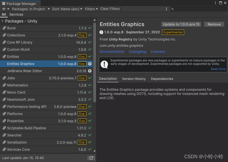Click update-available arrow on JetBrains Rider Editor row
This screenshot has height=162, width=228.
tap(90, 71)
